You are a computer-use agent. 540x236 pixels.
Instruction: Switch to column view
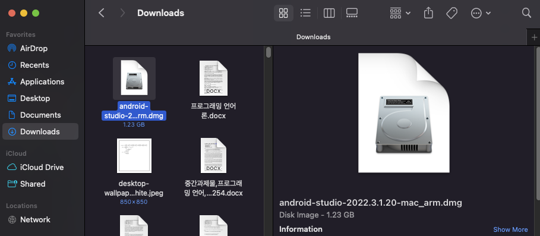329,13
